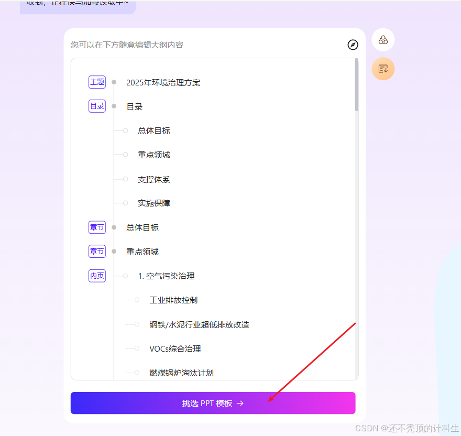461x436 pixels.
Task: Click the bullet node next to 目录 heading
Action: click(x=114, y=106)
